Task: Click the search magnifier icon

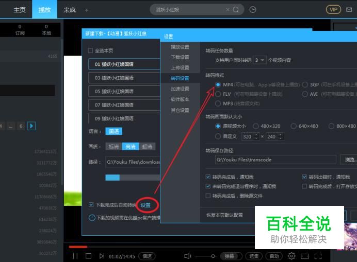Action: (236, 10)
